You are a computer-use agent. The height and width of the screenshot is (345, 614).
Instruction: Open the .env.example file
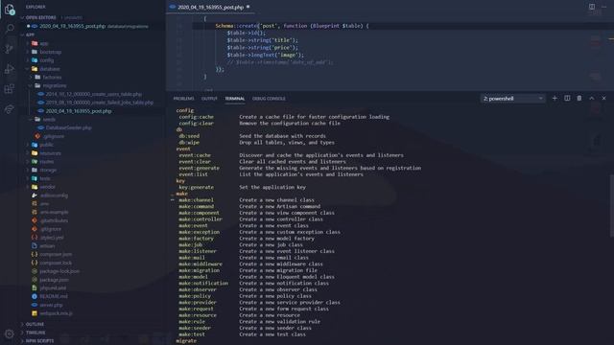point(54,212)
